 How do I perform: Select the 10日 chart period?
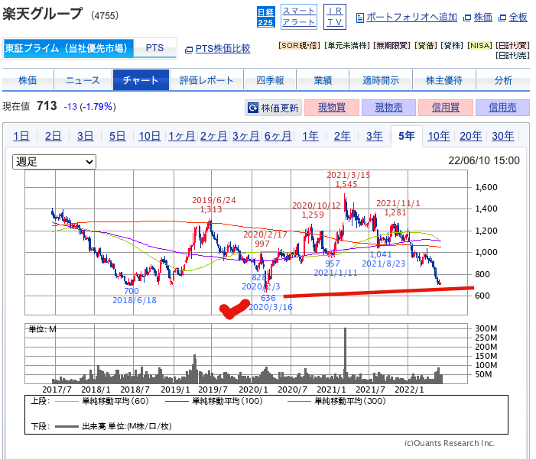(x=150, y=136)
